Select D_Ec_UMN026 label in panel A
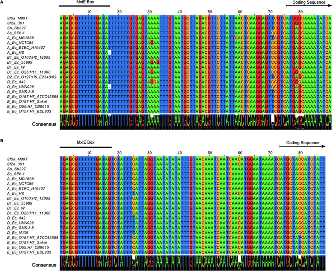 (20, 87)
